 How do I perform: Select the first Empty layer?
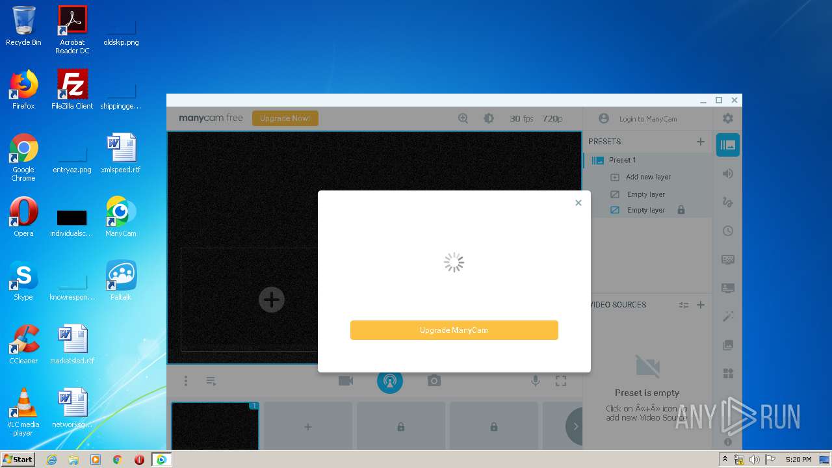(645, 194)
